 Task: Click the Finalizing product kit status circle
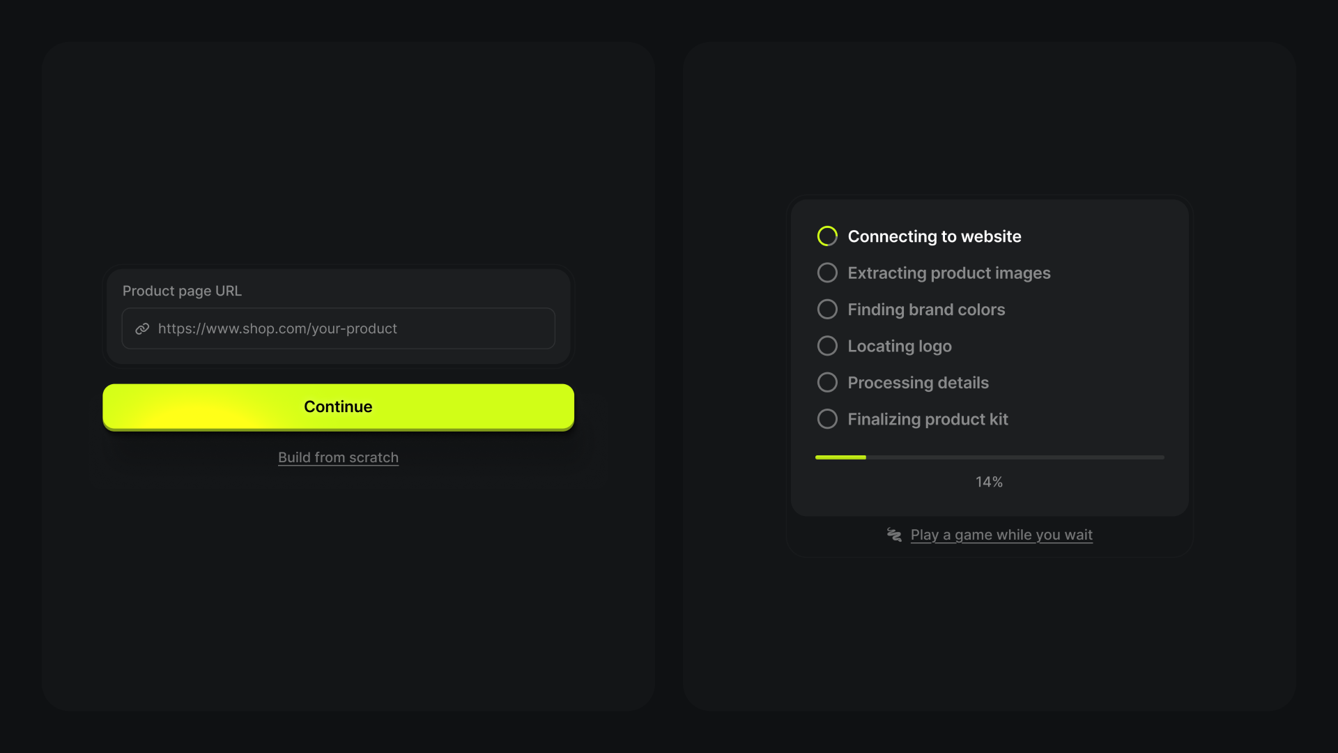pos(827,419)
